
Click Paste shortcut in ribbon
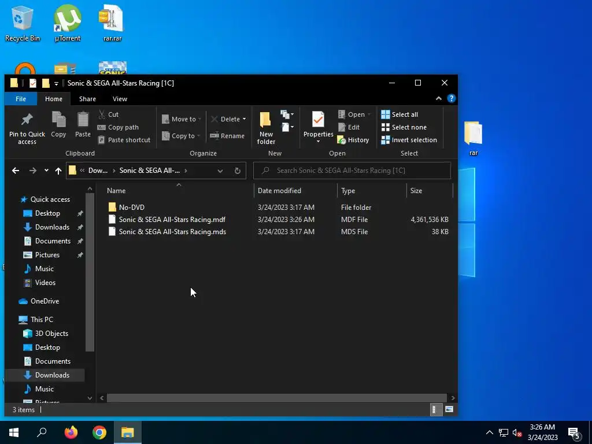[x=124, y=140]
